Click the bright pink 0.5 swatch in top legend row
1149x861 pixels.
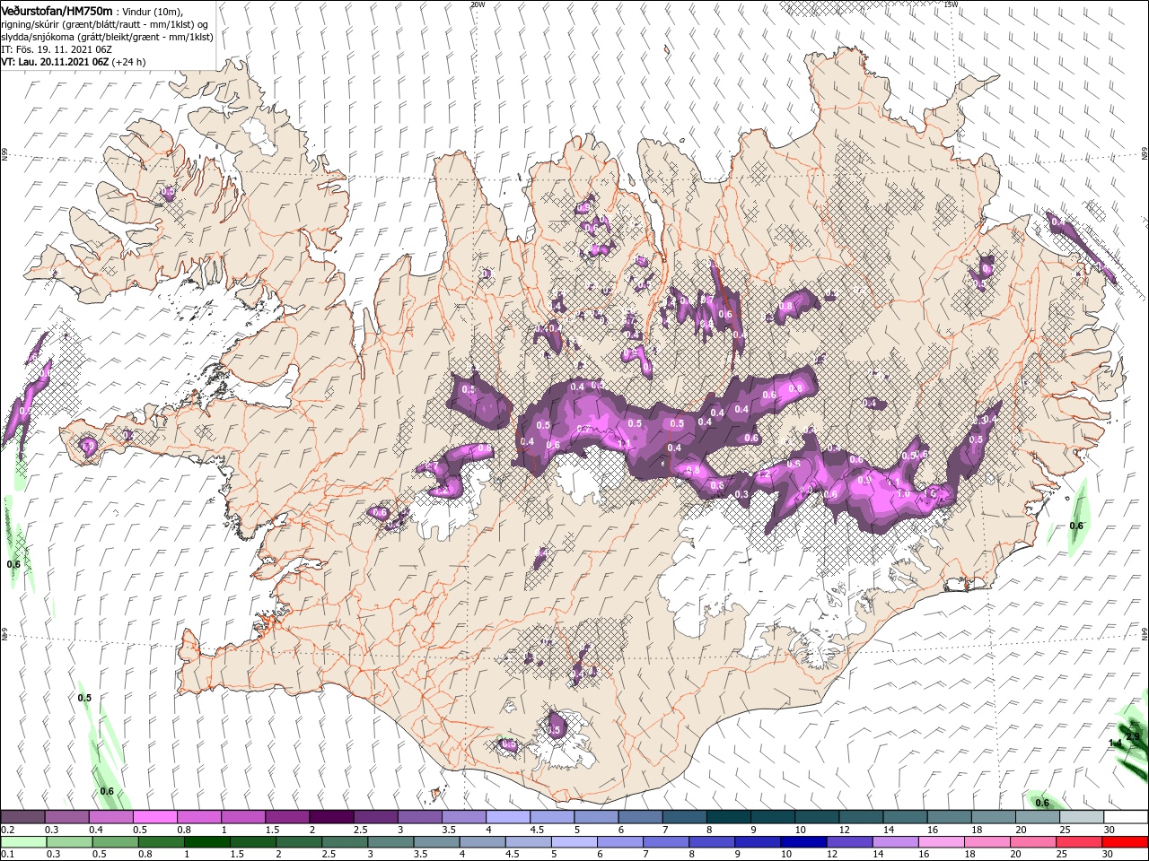[x=154, y=817]
